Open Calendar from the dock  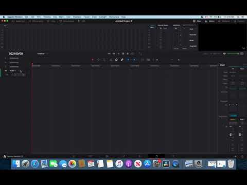(x=91, y=164)
